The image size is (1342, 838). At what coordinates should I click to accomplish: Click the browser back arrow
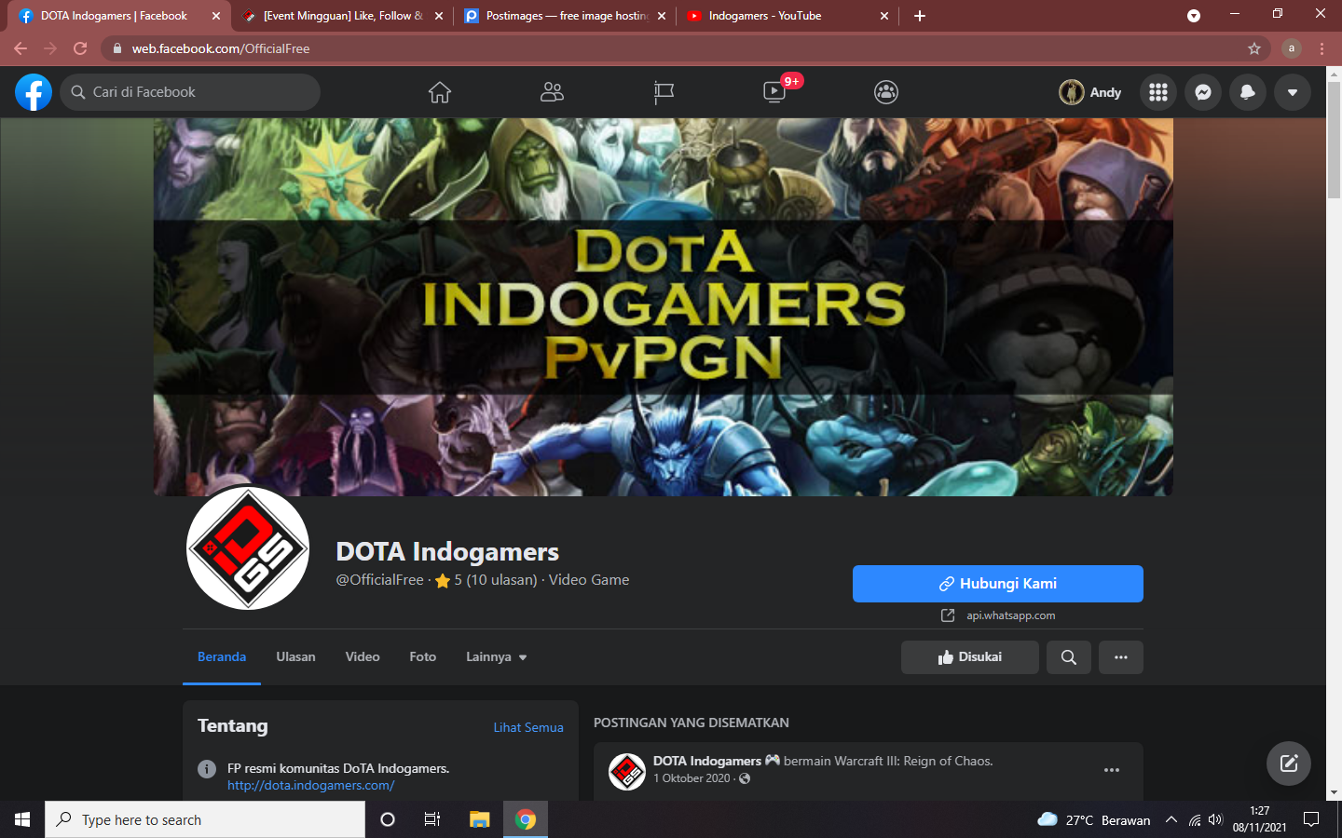(21, 48)
